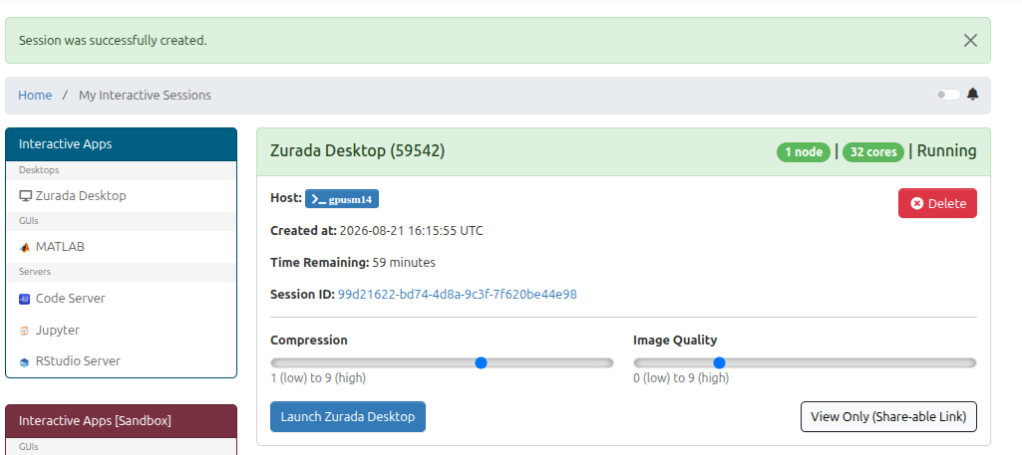Launch Zurada Desktop
Viewport: 1022px width, 455px height.
347,416
